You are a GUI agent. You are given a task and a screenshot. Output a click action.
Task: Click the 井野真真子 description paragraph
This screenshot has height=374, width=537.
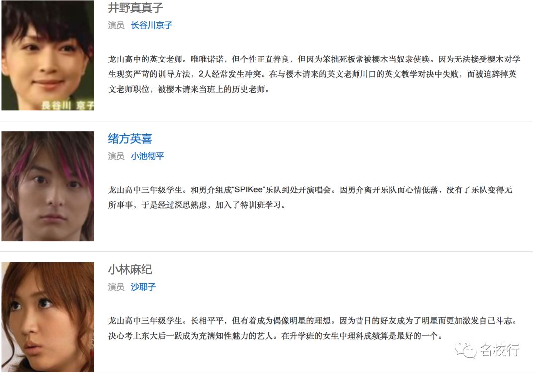(314, 74)
